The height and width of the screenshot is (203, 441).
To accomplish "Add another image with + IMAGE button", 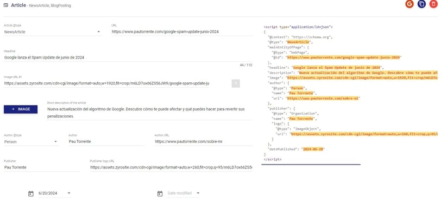I will pyautogui.click(x=21, y=109).
